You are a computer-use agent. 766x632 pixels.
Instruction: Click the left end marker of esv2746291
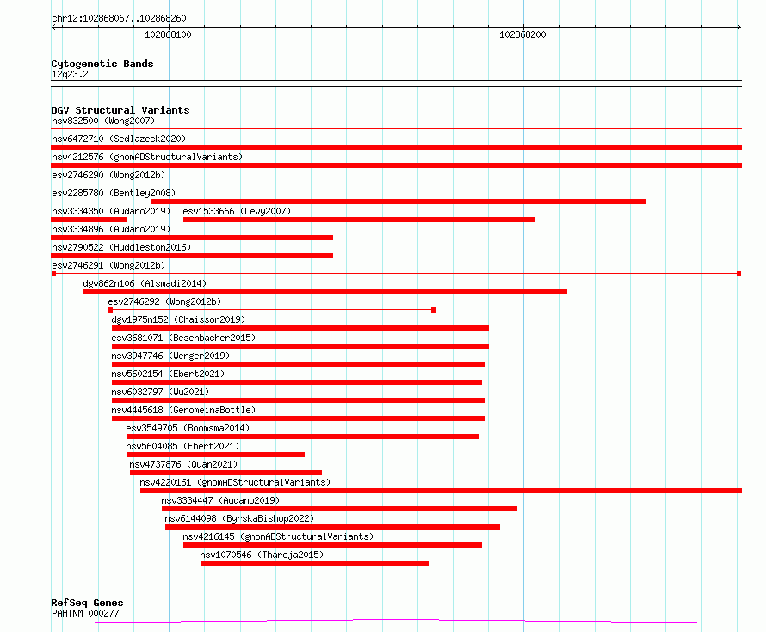[x=53, y=274]
